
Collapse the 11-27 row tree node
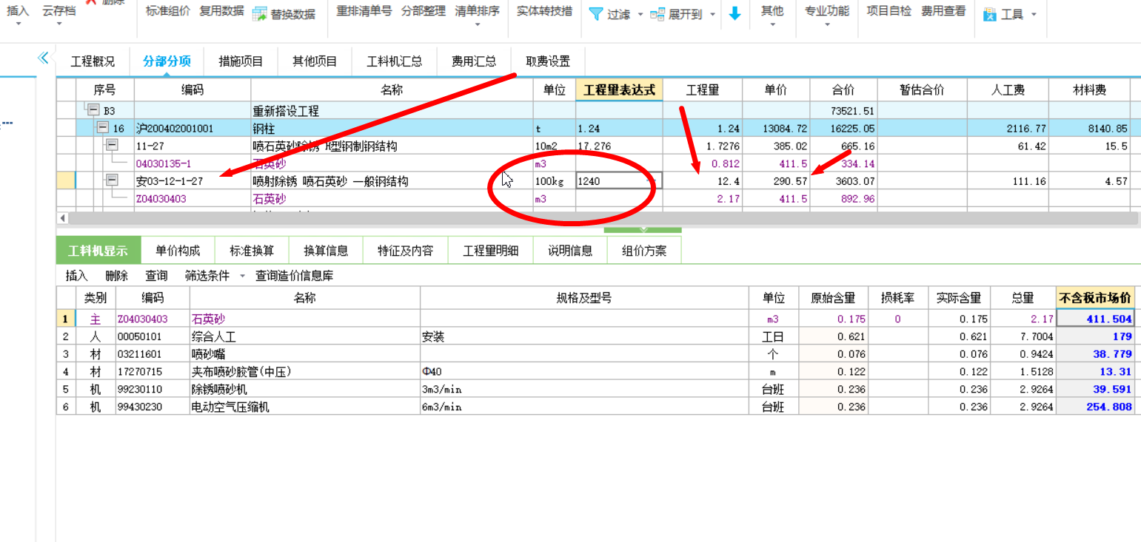tap(112, 145)
